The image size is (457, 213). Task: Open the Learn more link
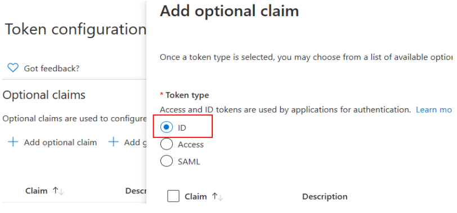pyautogui.click(x=434, y=110)
